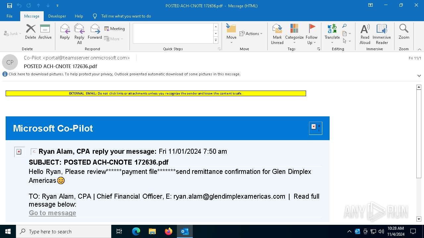Open Manage Quick Steps dialog launcher
Image resolution: width=424 pixels, height=238 pixels.
219,49
